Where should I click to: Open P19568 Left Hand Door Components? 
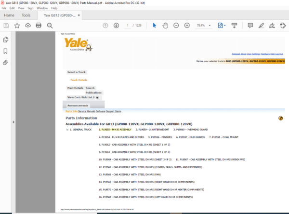click(x=146, y=197)
